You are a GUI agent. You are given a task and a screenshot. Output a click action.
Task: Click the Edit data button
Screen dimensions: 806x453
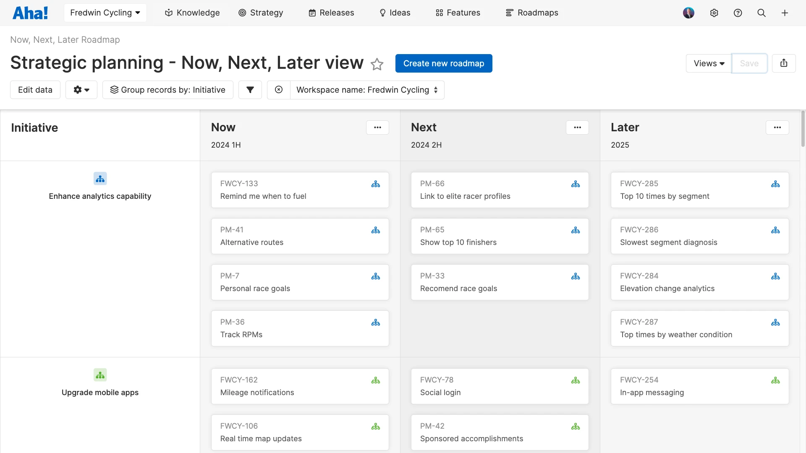(x=35, y=90)
